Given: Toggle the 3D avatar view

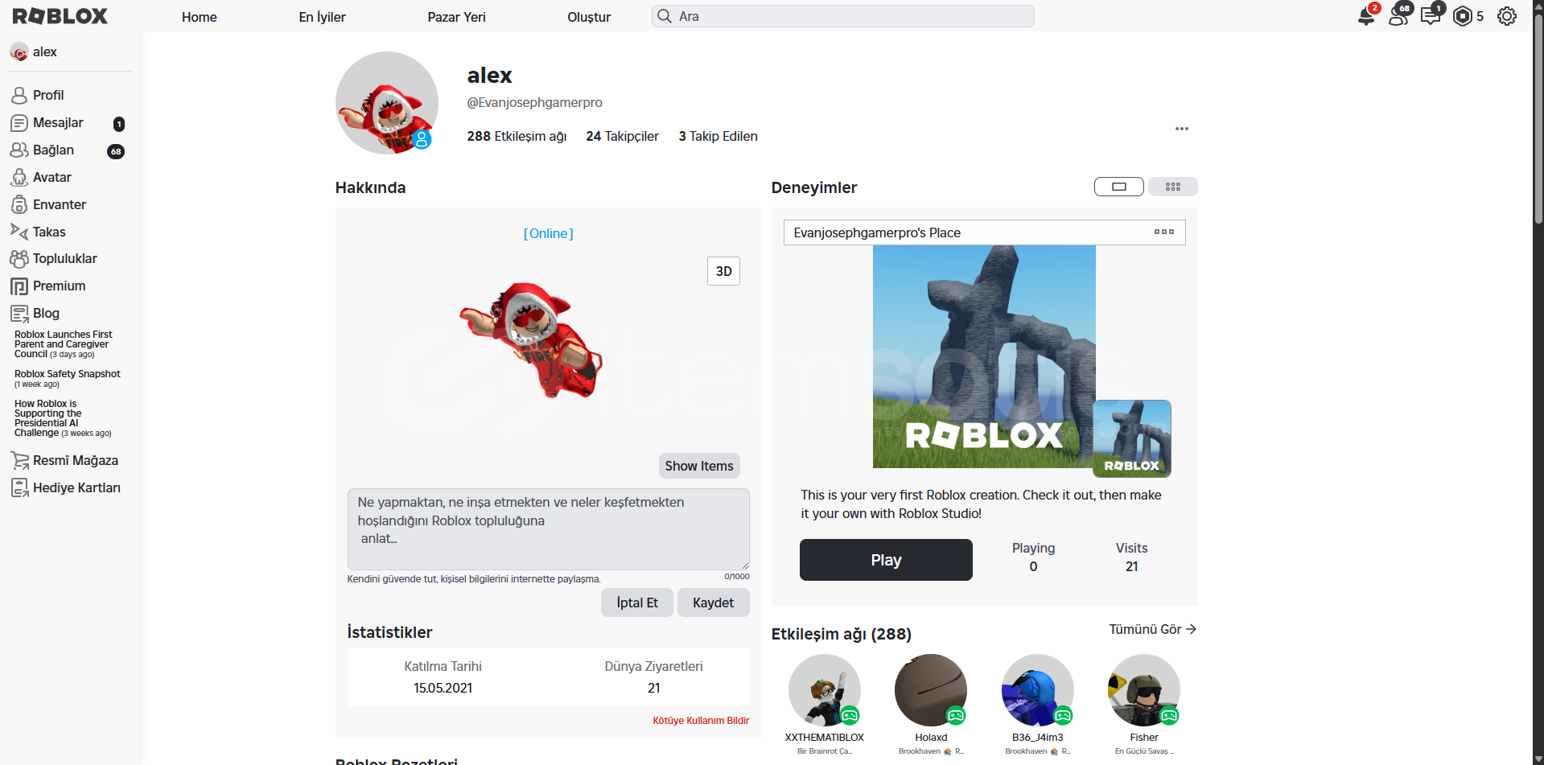Looking at the screenshot, I should [x=723, y=271].
